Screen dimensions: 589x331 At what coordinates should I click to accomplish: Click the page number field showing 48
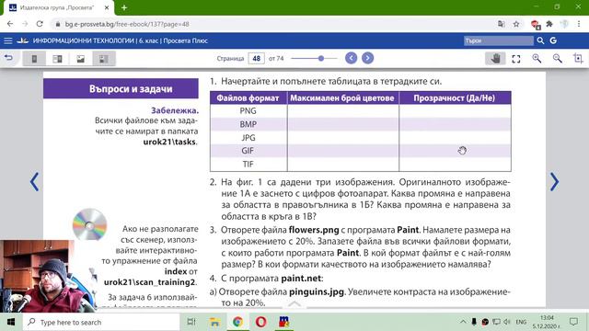pyautogui.click(x=256, y=58)
